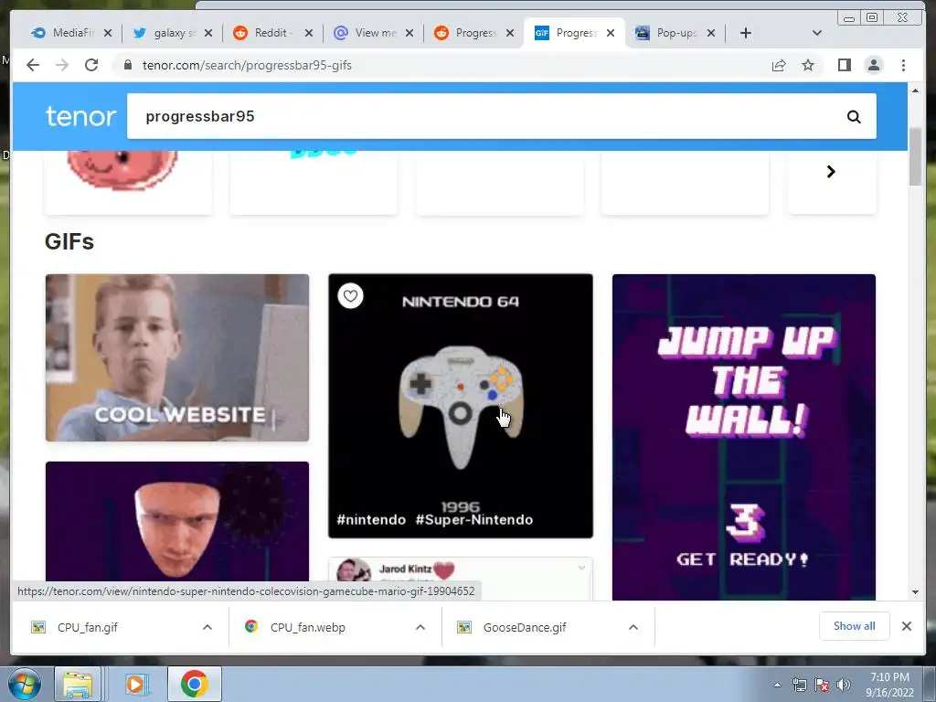Screen dimensions: 936x702
Task: Expand options for GooseDance.gif download
Action: point(633,627)
